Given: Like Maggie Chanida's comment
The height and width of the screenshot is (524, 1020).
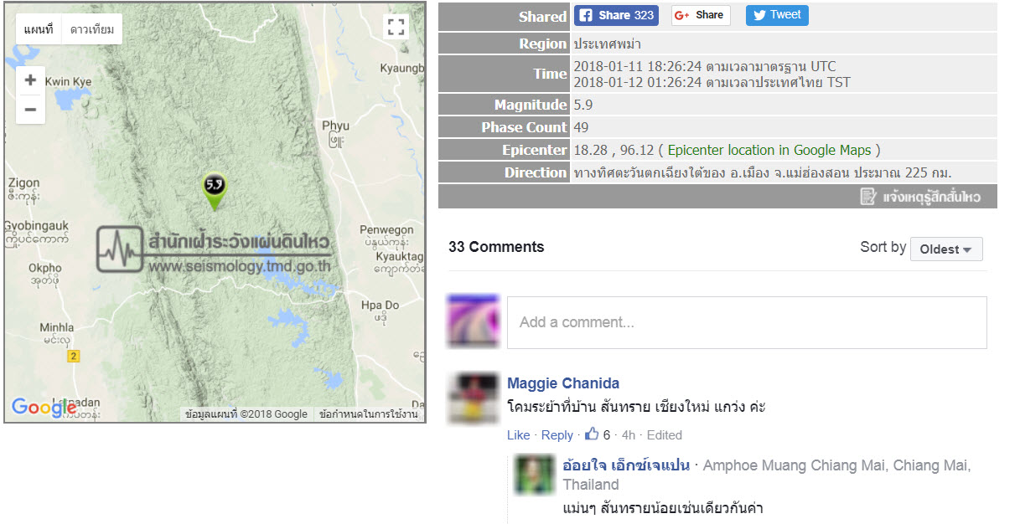Looking at the screenshot, I should 519,435.
